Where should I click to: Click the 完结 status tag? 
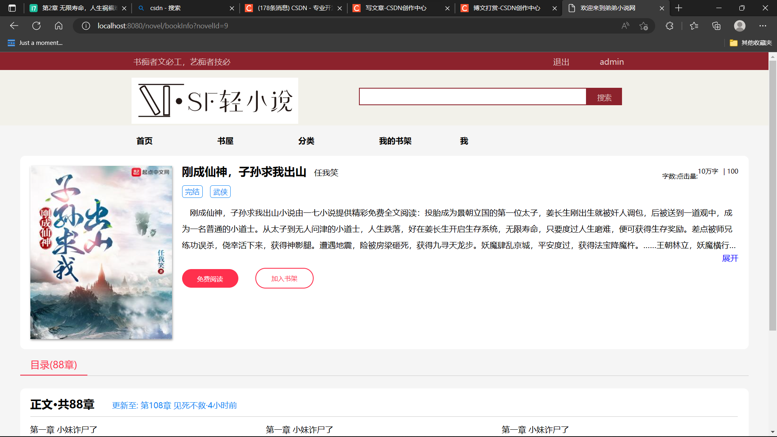[x=192, y=192]
